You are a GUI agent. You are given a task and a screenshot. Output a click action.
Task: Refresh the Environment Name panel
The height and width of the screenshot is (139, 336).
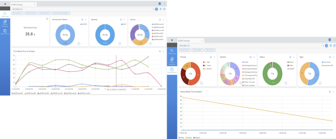tap(82, 20)
